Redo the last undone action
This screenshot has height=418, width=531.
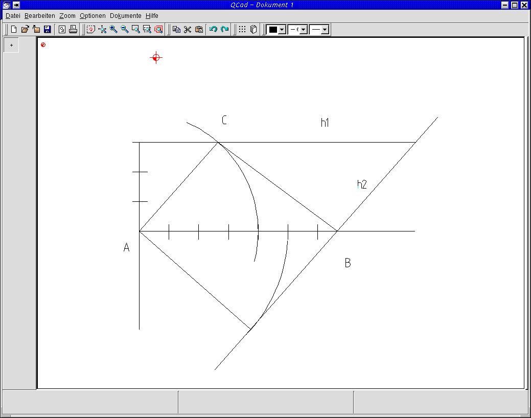pyautogui.click(x=224, y=30)
